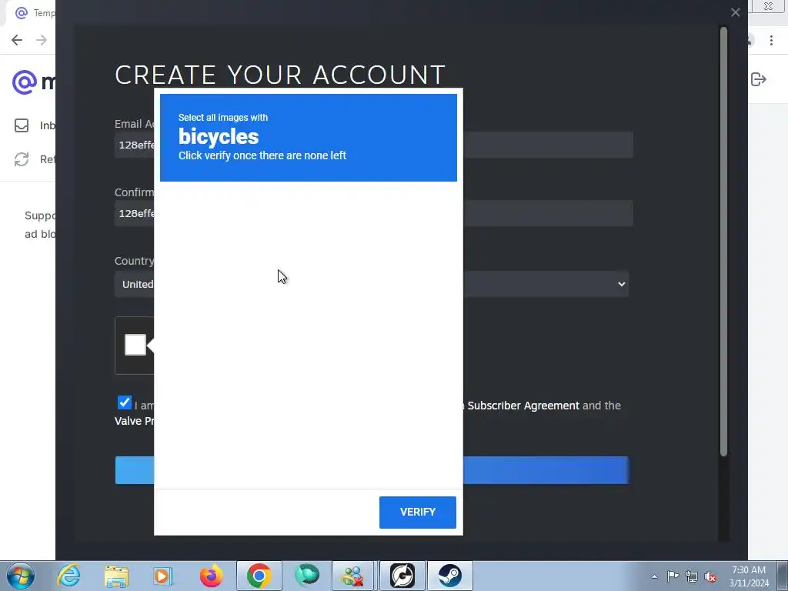Click the VERIFY button in captcha
Viewport: 788px width, 591px height.
pos(418,512)
